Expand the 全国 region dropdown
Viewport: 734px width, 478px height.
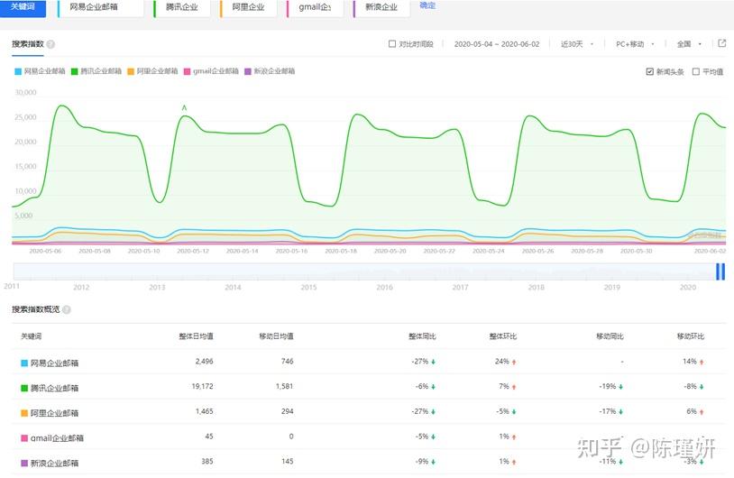point(688,43)
